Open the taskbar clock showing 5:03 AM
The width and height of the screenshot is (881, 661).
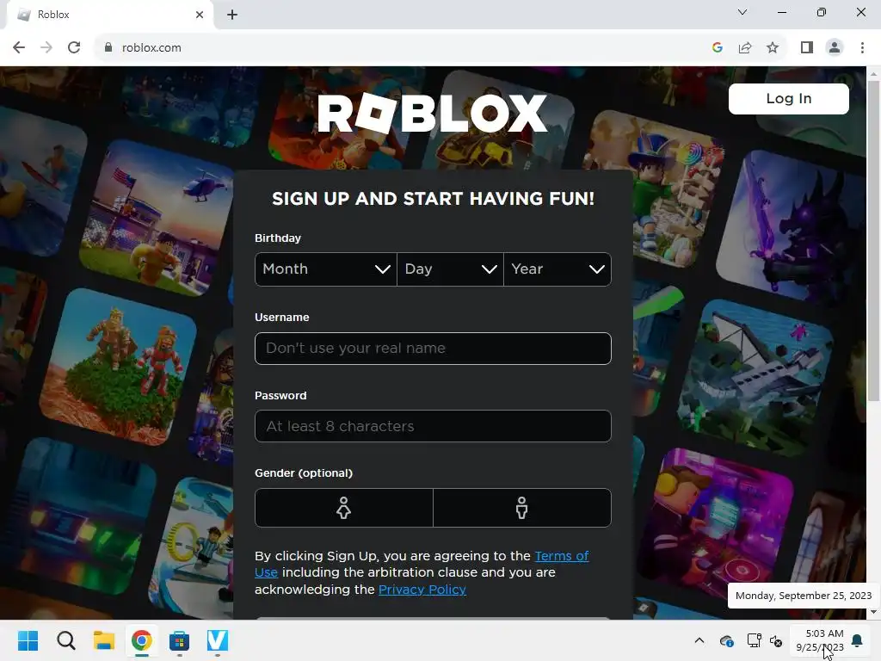(820, 640)
